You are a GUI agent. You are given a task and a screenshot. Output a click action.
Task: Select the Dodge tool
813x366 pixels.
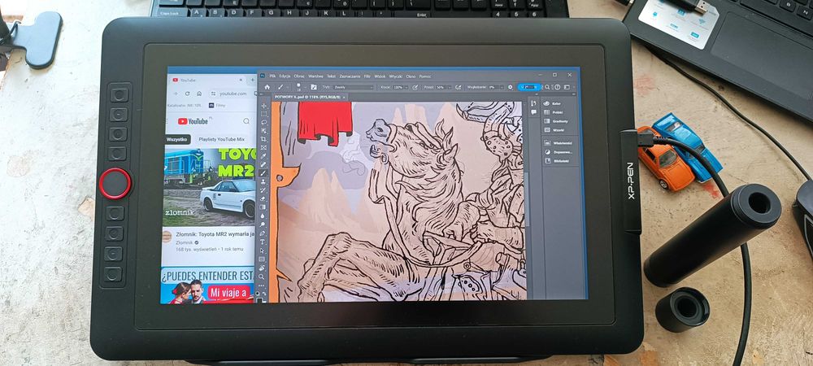[x=263, y=225]
